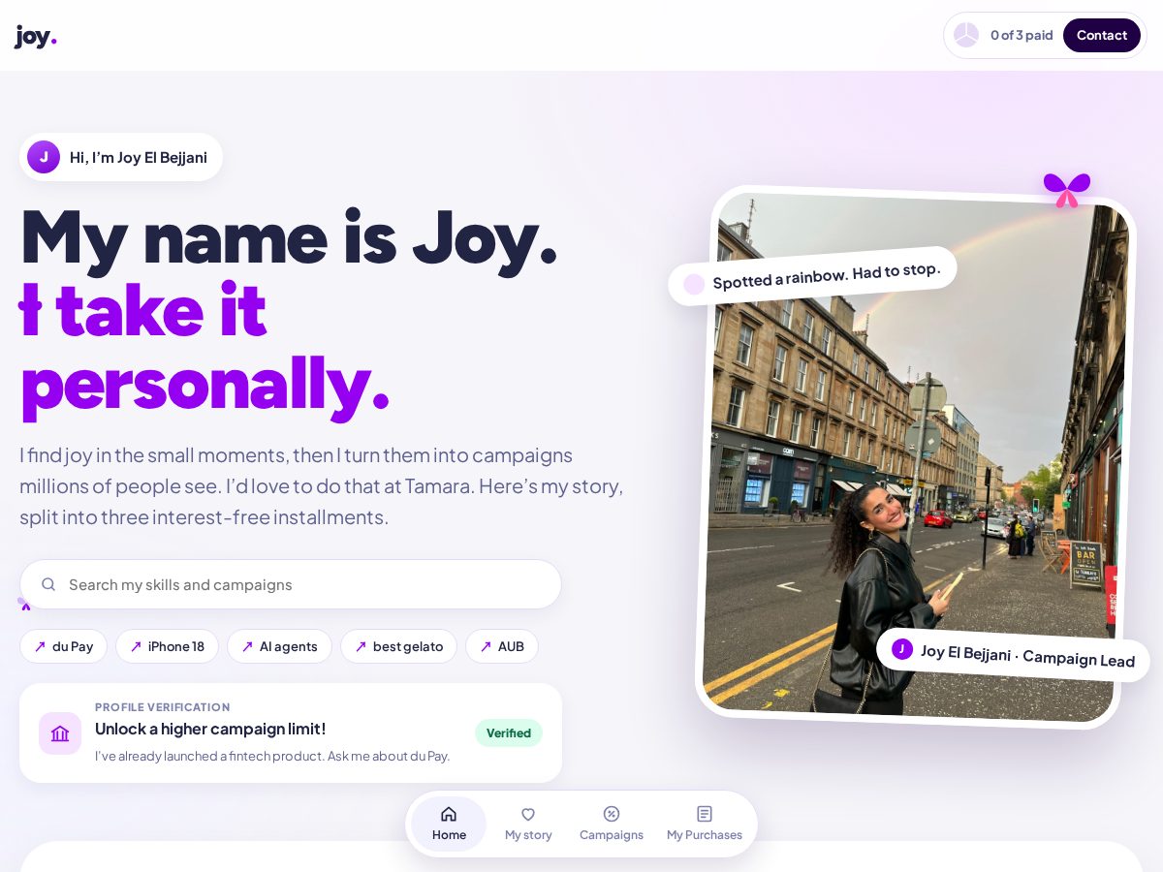The width and height of the screenshot is (1163, 872).
Task: Click the bank icon in profile verification card
Action: click(60, 733)
